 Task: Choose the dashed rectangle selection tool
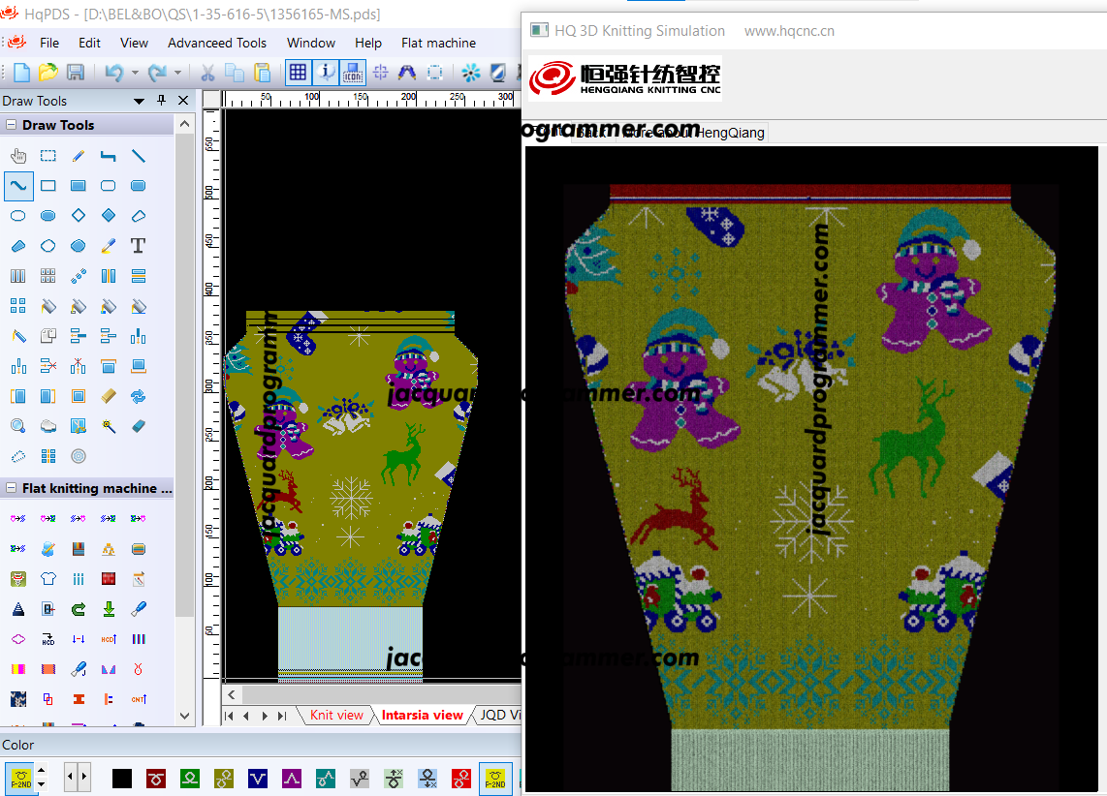point(48,156)
